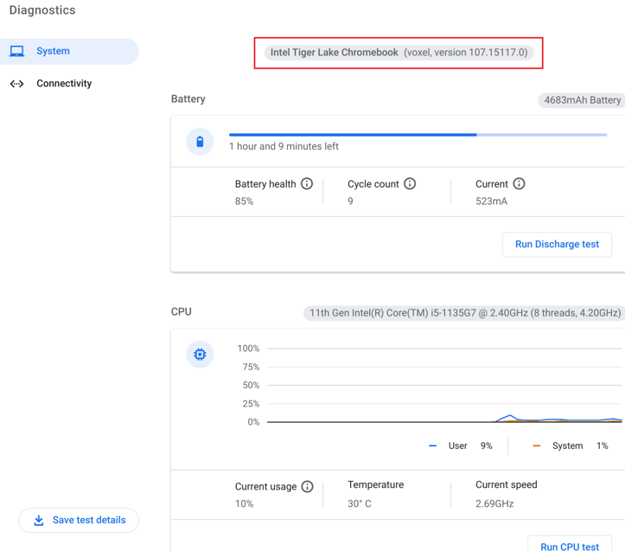Click the 4683mAh Battery label chip
Screen dimensions: 625x557
pos(582,100)
